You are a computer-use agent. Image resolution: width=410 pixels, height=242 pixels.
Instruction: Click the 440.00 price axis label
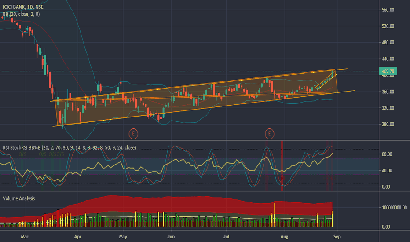pos(388,59)
